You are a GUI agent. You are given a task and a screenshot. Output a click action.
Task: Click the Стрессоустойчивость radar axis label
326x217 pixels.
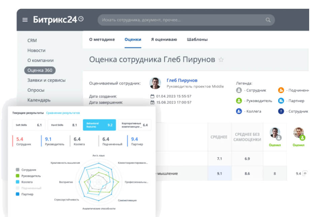(x=67, y=200)
